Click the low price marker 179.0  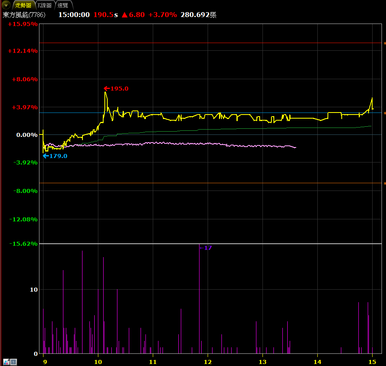(55, 156)
